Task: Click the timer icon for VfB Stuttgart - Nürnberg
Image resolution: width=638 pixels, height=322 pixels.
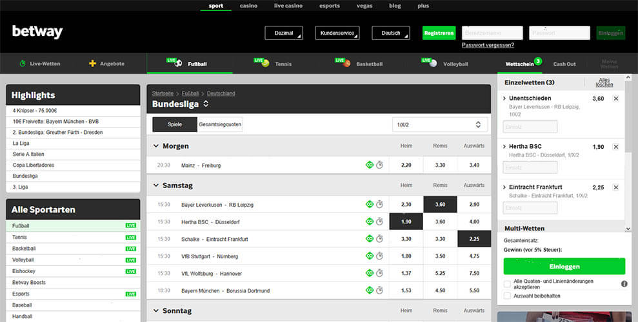Action: pyautogui.click(x=379, y=256)
